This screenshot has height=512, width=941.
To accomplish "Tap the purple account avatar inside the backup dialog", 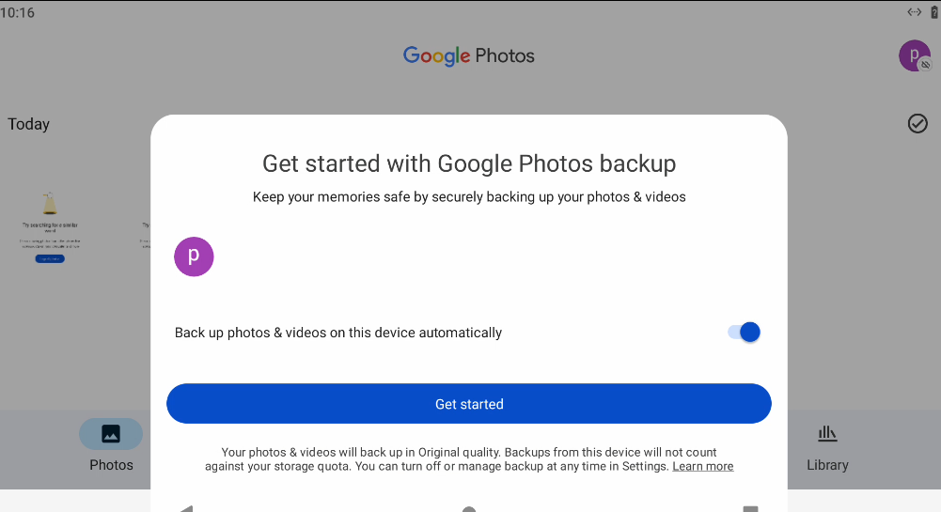I will (194, 256).
